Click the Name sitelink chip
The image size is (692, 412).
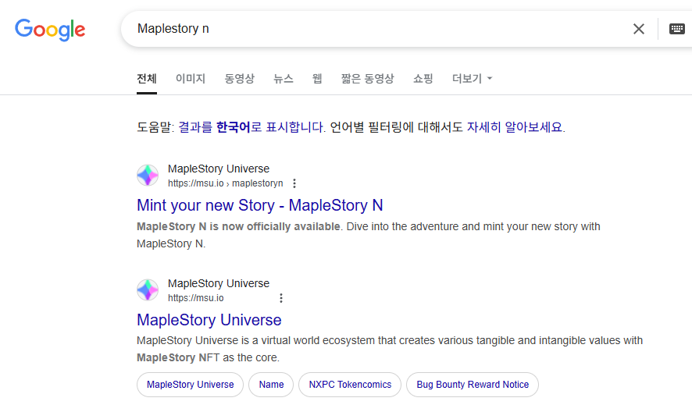pyautogui.click(x=271, y=385)
